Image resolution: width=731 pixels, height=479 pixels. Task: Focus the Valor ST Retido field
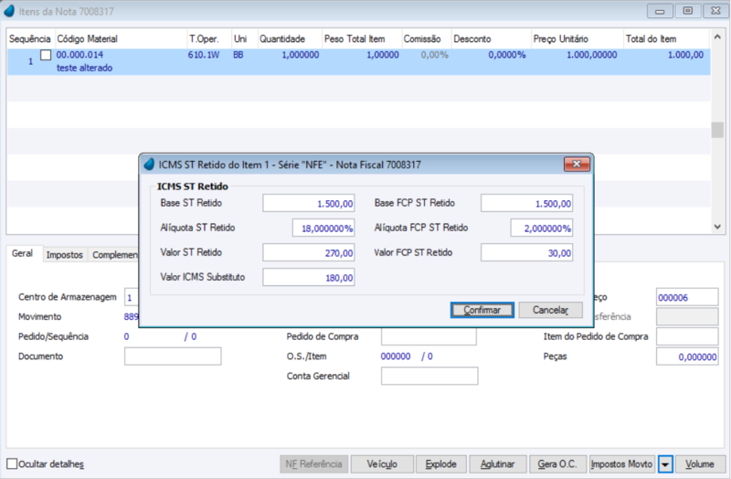point(309,253)
